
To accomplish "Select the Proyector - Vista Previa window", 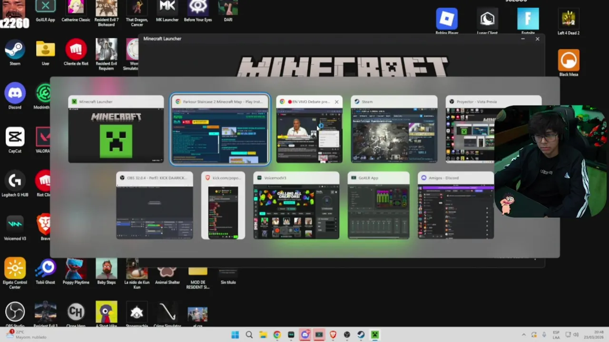I will (493, 129).
